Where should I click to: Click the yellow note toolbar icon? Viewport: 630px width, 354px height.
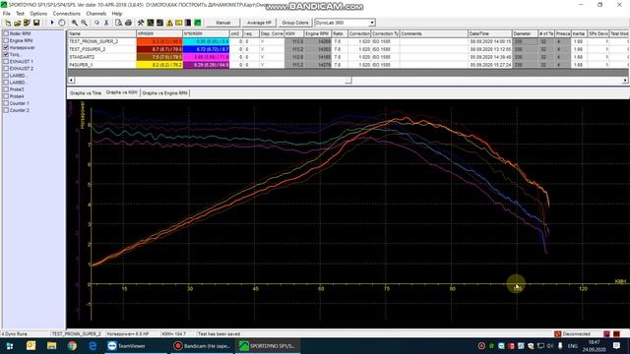tap(179, 23)
